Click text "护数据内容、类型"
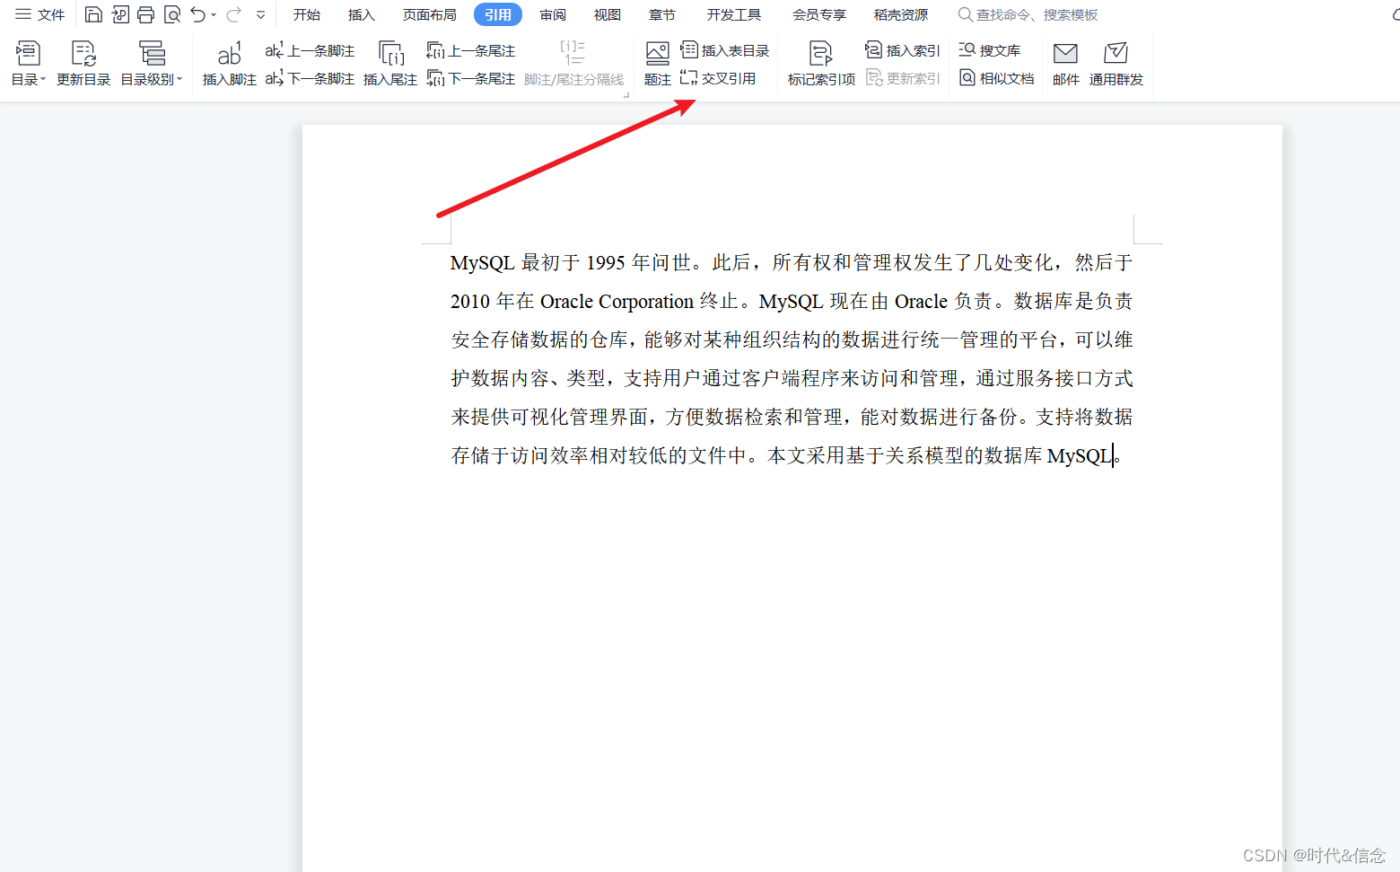1400x872 pixels. point(529,378)
